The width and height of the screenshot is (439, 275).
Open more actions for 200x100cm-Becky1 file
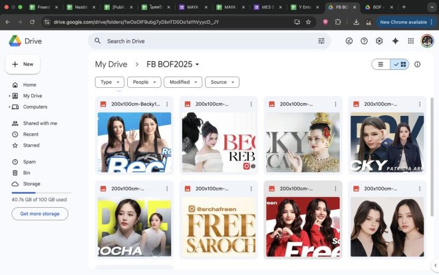(167, 105)
